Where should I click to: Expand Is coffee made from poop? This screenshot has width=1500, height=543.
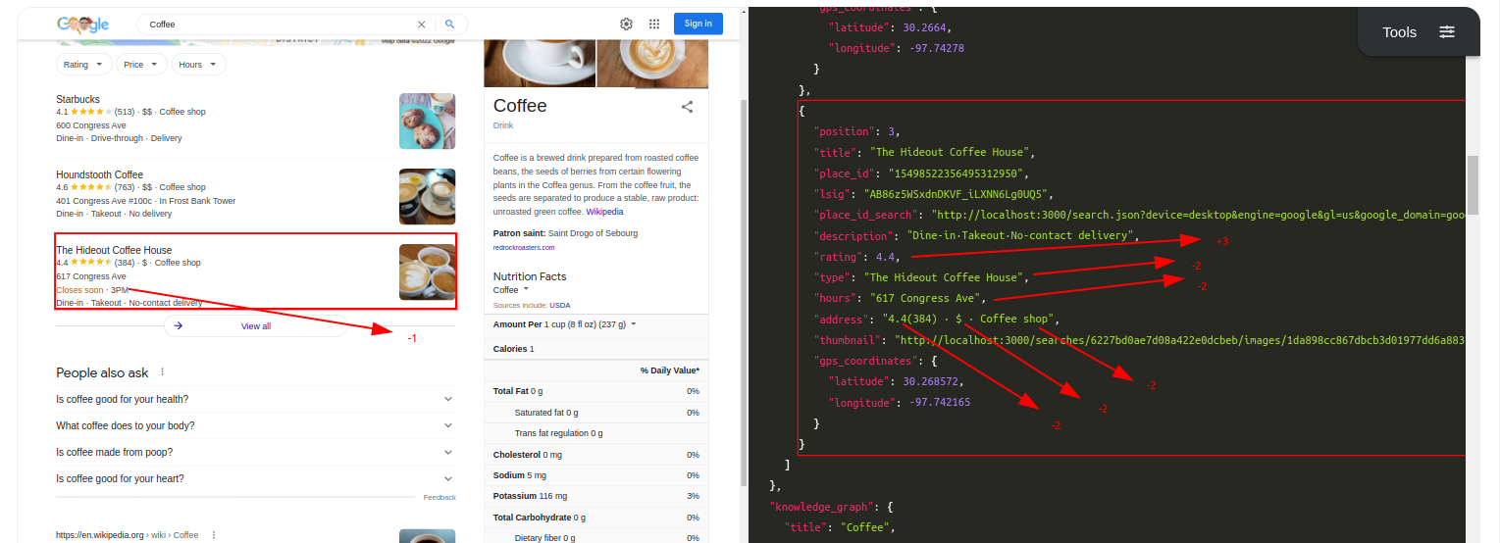pyautogui.click(x=255, y=452)
